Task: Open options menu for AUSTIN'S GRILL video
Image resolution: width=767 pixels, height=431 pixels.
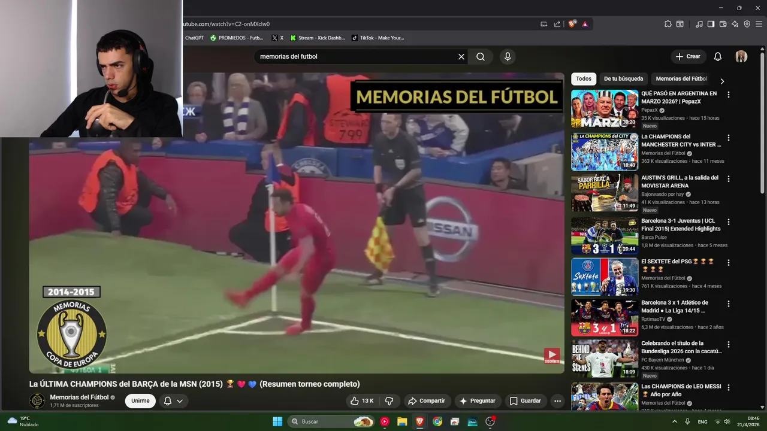Action: [x=729, y=178]
